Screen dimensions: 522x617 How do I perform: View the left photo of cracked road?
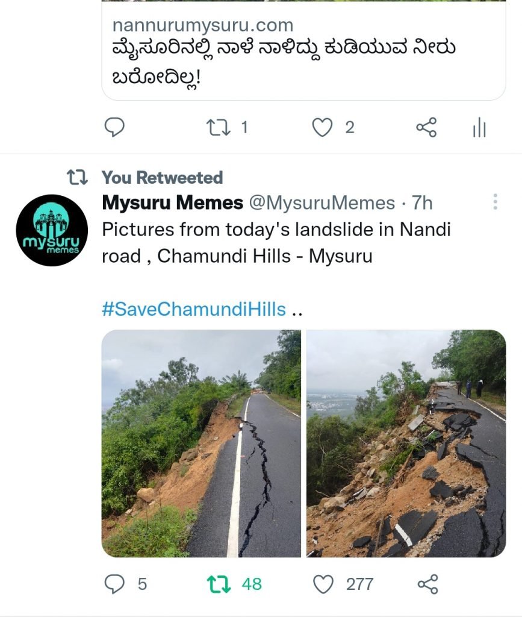coord(201,443)
